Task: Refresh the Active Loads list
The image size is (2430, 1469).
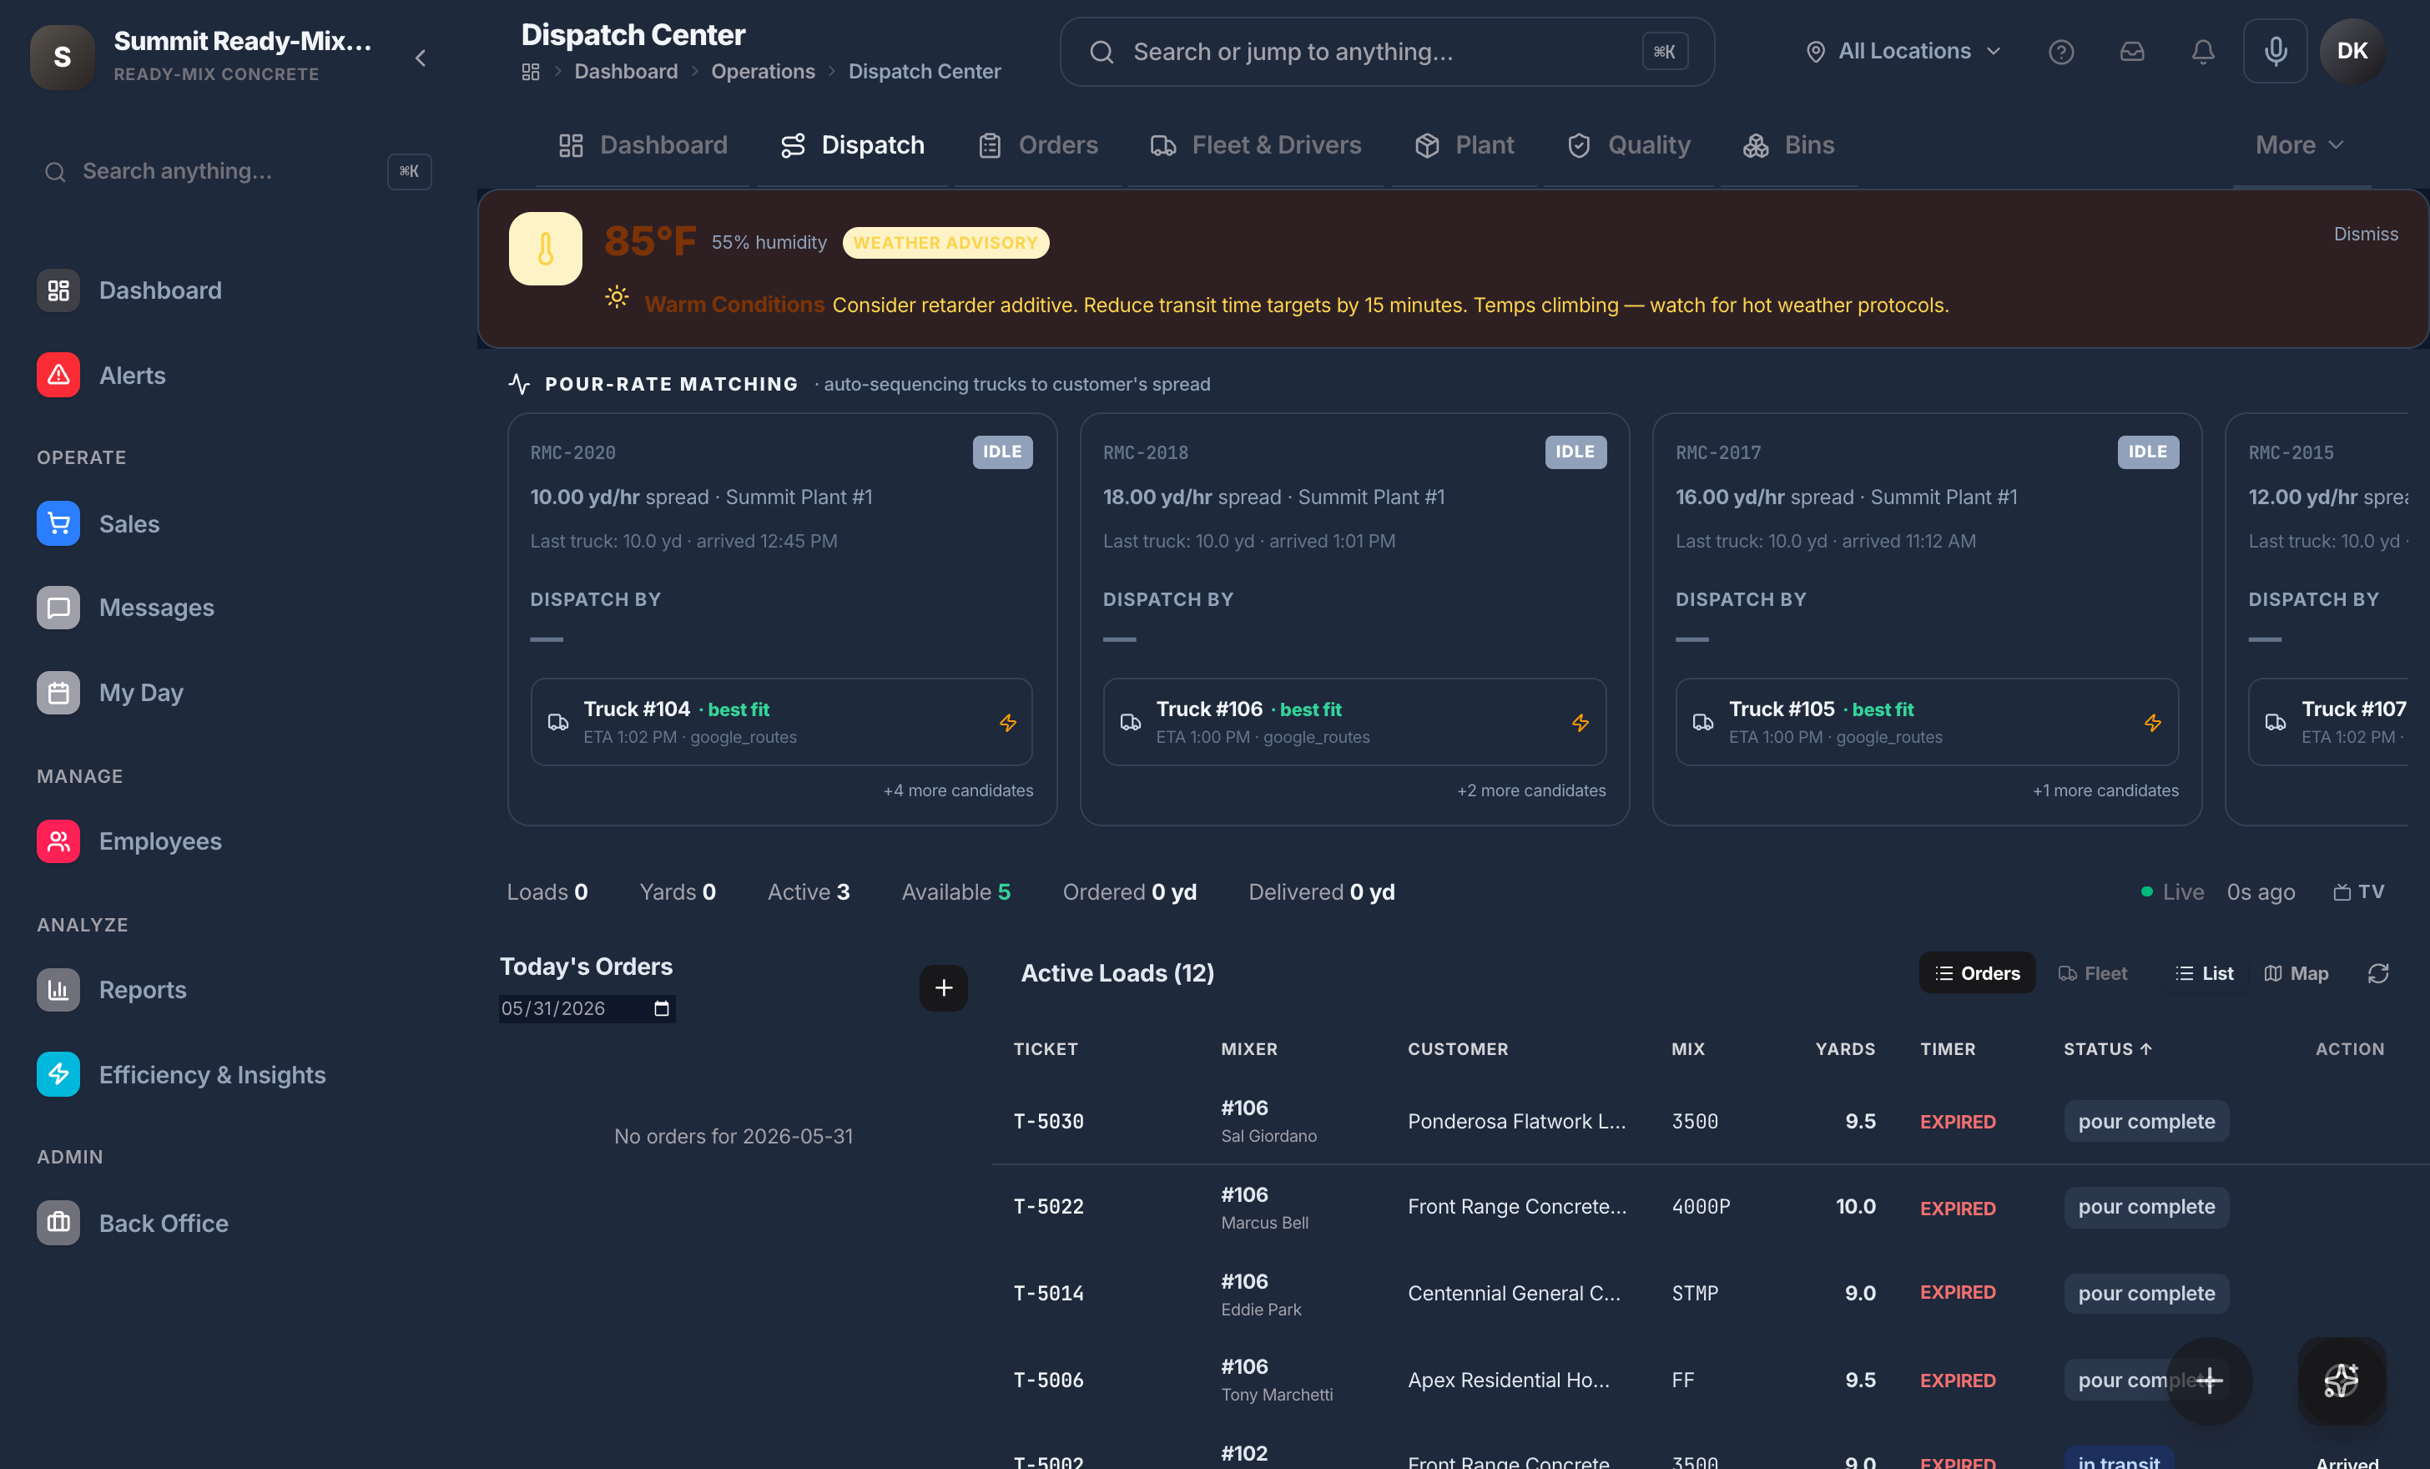Action: (x=2377, y=974)
